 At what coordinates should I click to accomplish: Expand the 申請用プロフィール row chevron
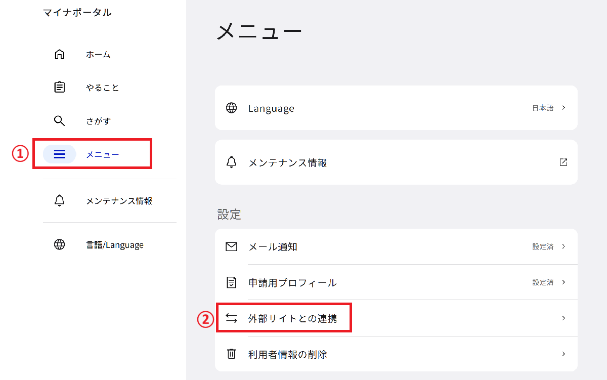click(563, 282)
